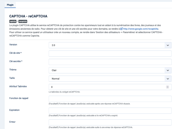The image size is (172, 129).
Task: Click the hint about reCAPTCHA a expiré
Action: [83, 116]
